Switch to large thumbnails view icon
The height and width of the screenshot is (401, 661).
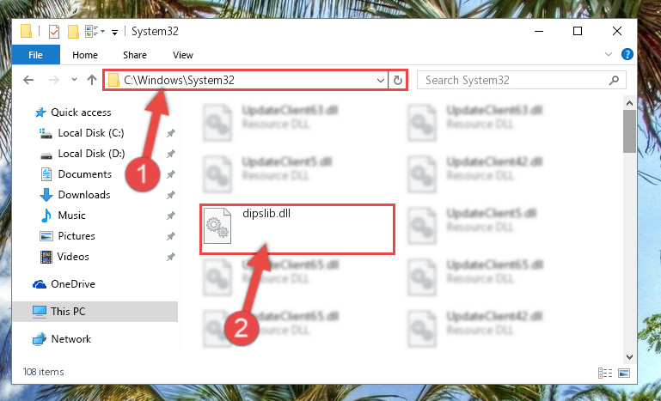click(624, 373)
